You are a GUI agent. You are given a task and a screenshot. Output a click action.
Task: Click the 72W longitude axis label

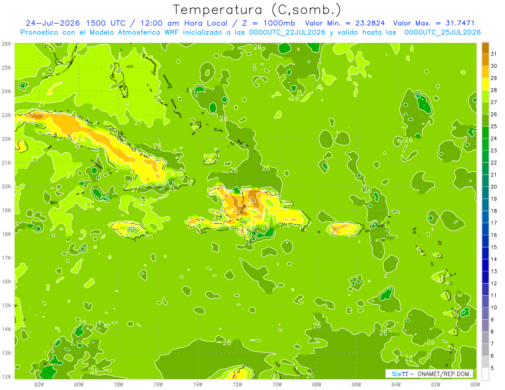pyautogui.click(x=237, y=384)
